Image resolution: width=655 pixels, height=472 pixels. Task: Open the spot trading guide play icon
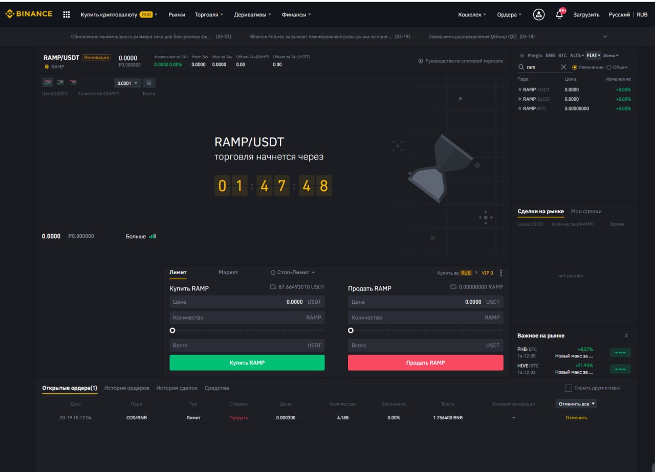[x=421, y=61]
